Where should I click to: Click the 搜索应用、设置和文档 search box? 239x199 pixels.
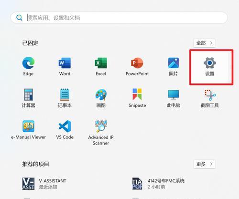(x=119, y=18)
